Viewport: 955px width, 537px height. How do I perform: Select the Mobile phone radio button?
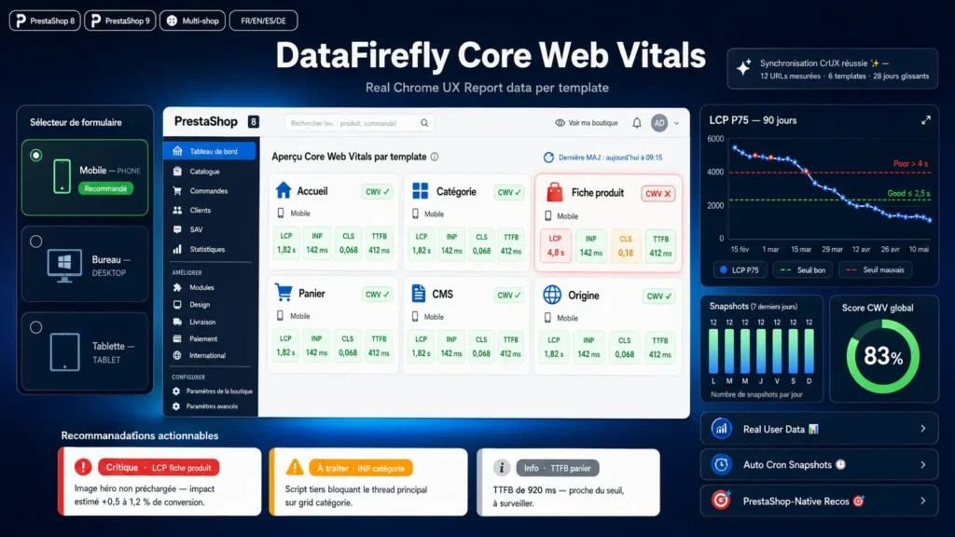pyautogui.click(x=36, y=156)
